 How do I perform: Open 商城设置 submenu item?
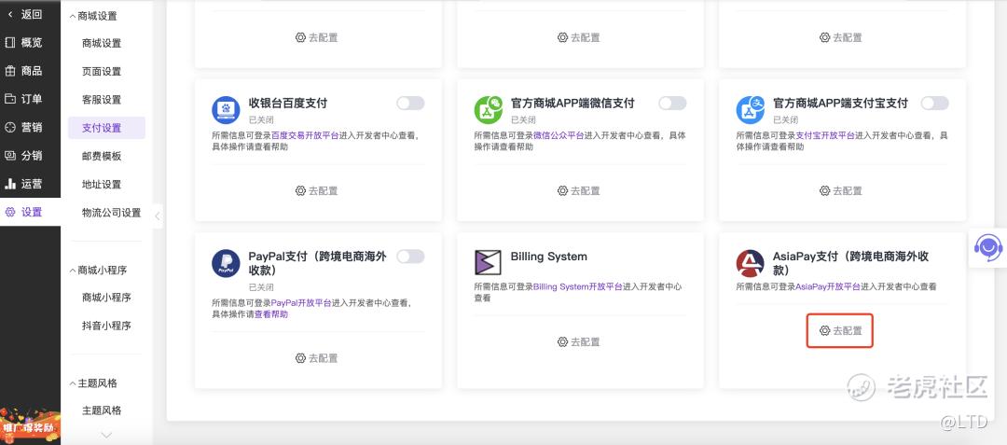point(102,43)
